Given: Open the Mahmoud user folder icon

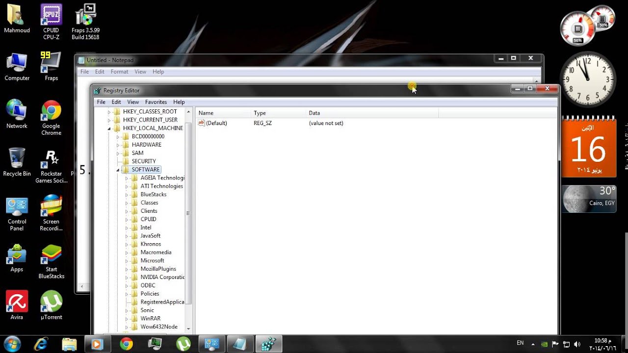Looking at the screenshot, I should [17, 19].
